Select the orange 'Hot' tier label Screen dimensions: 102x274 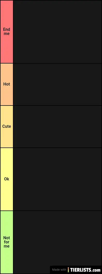point(7,84)
